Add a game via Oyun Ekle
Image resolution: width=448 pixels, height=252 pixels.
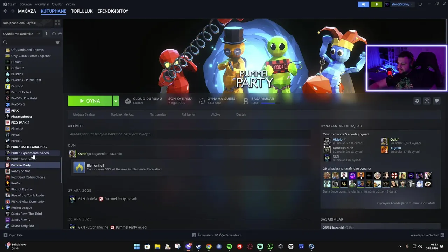[x=13, y=235]
